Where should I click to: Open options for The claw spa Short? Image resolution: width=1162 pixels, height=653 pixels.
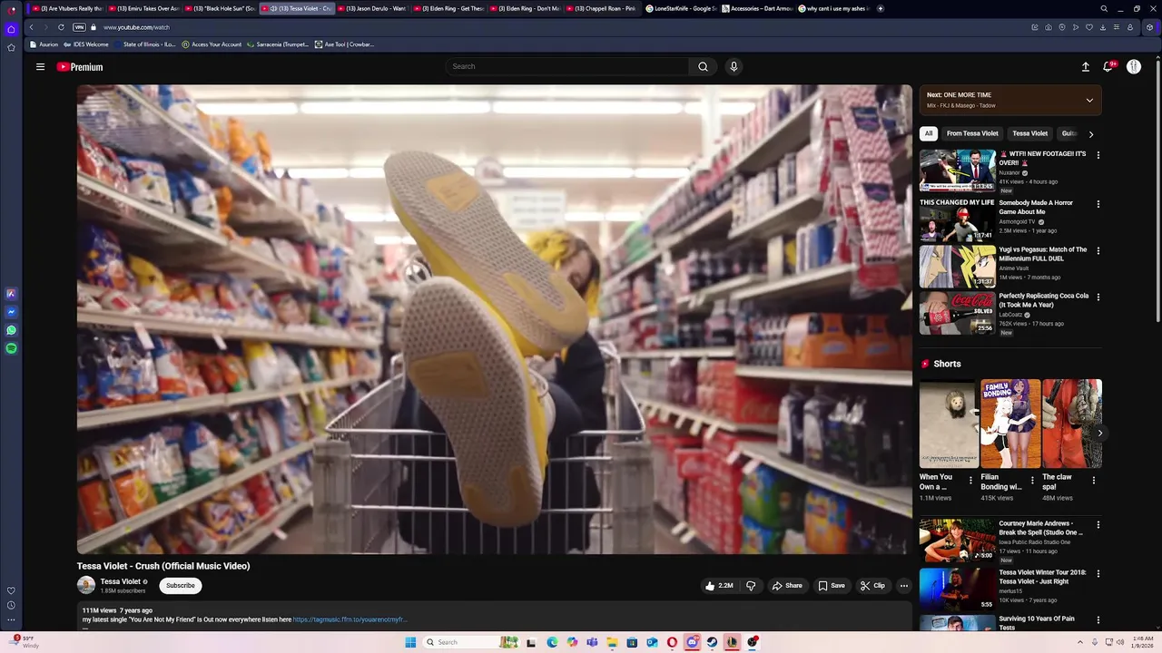click(1094, 480)
